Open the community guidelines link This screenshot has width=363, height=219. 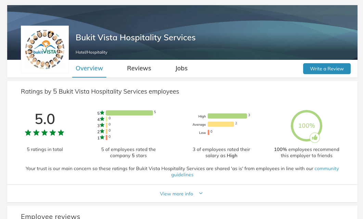click(x=326, y=169)
